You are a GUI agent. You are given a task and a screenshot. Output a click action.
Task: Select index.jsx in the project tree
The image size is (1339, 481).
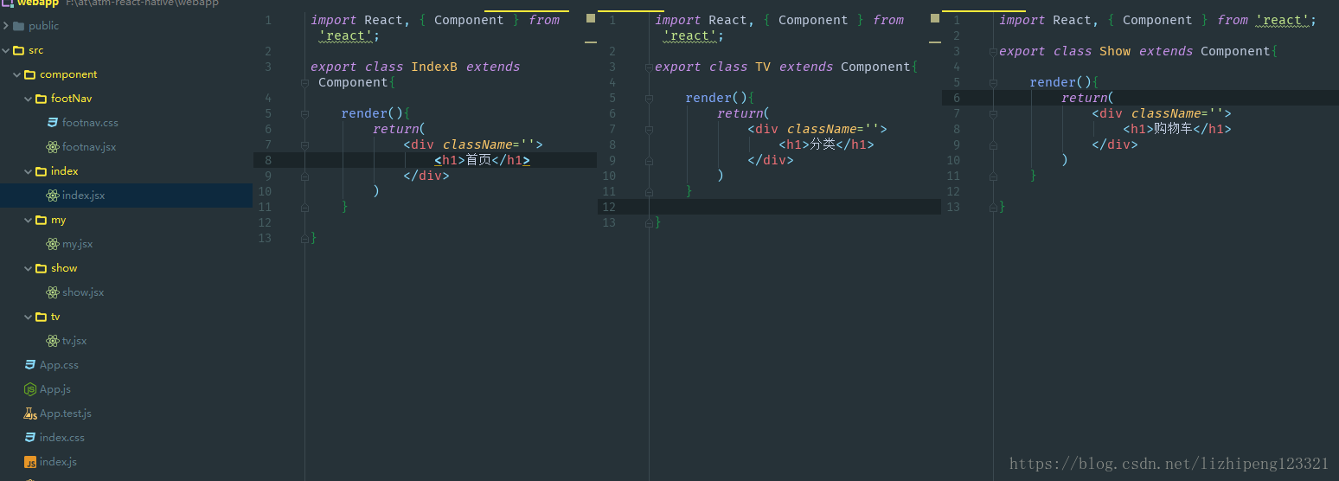pyautogui.click(x=83, y=196)
